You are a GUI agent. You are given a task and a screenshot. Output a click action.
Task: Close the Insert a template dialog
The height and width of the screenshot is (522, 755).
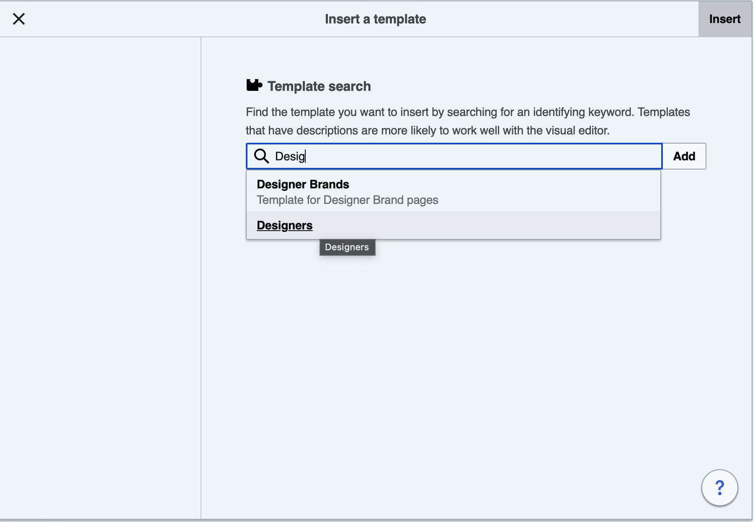coord(19,19)
